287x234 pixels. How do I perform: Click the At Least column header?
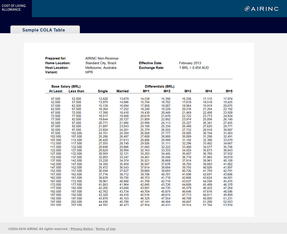[55, 91]
